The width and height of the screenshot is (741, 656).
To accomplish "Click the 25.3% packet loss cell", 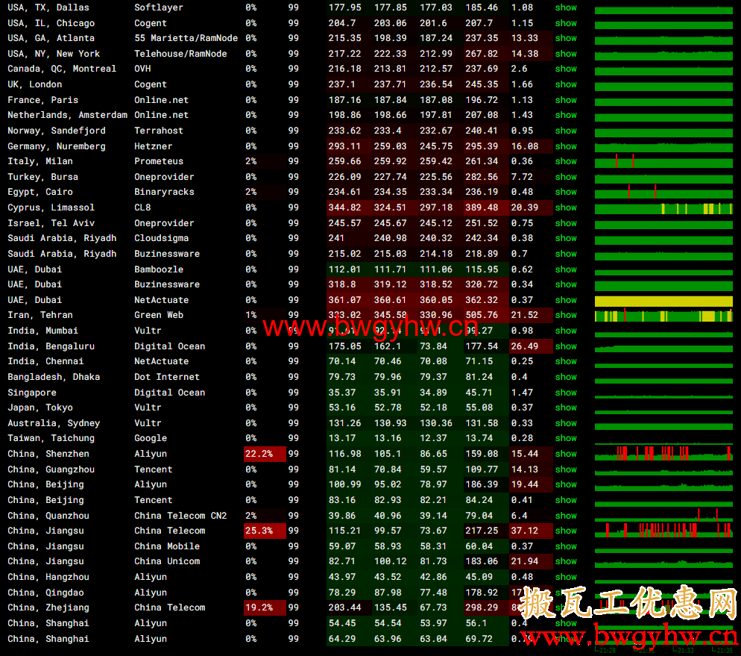I will tap(265, 531).
